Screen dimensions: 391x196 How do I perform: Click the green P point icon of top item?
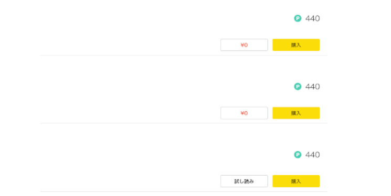click(x=298, y=18)
